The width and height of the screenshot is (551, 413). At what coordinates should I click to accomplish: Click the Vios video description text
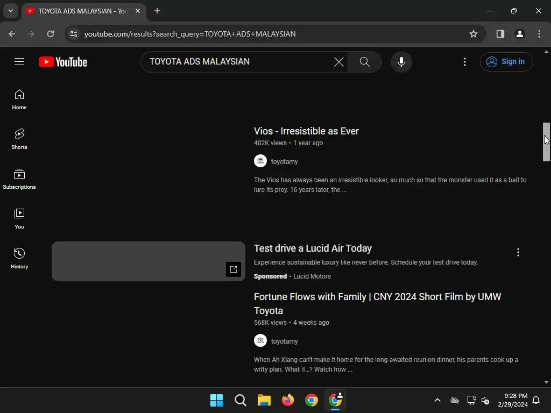click(x=390, y=185)
